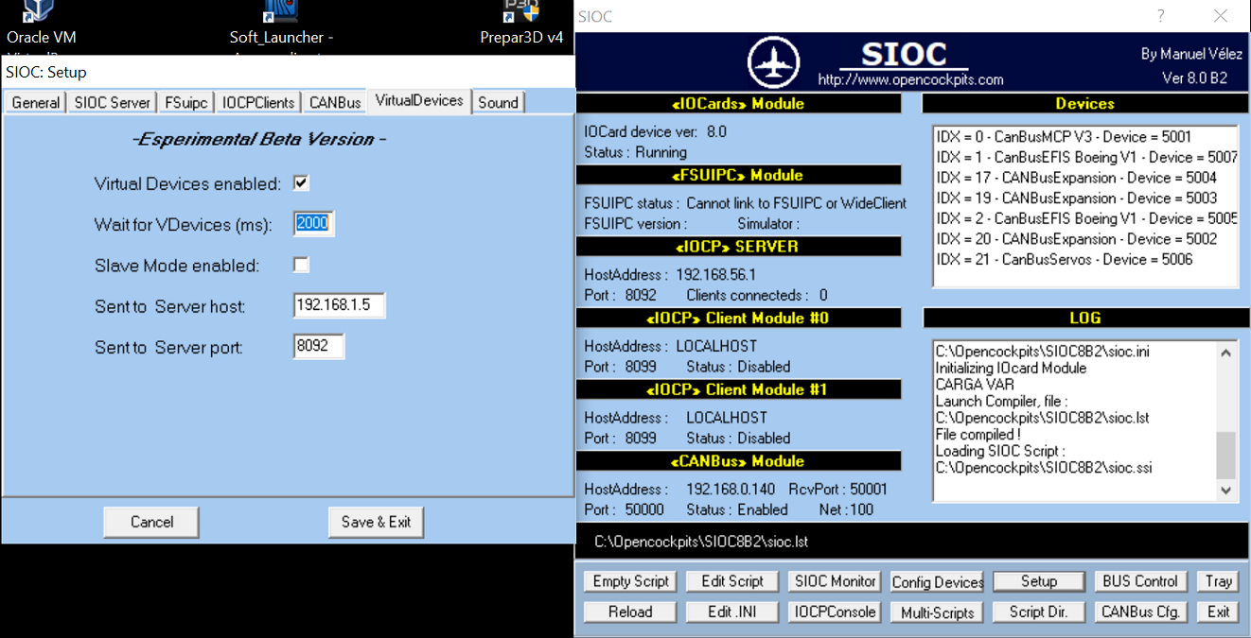Image resolution: width=1251 pixels, height=638 pixels.
Task: Switch to the General tab
Action: [x=36, y=102]
